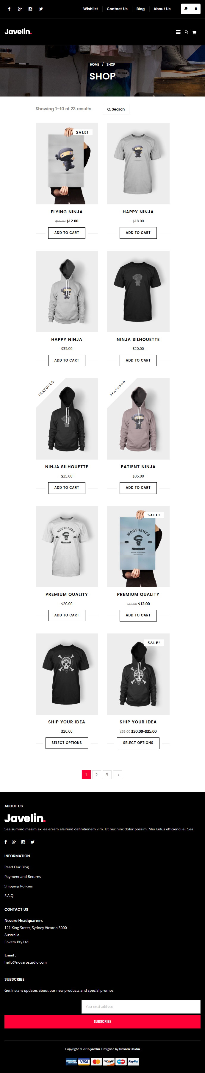The image size is (205, 1073).
Task: Open the Wishlist menu item
Action: [90, 9]
